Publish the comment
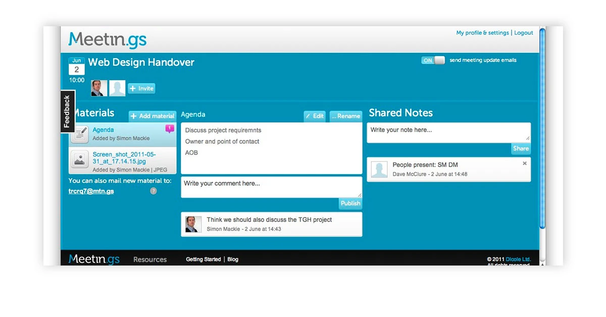Image resolution: width=606 pixels, height=317 pixels. point(350,203)
